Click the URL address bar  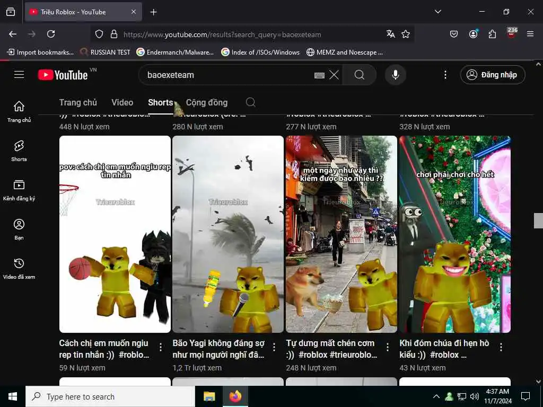[251, 34]
